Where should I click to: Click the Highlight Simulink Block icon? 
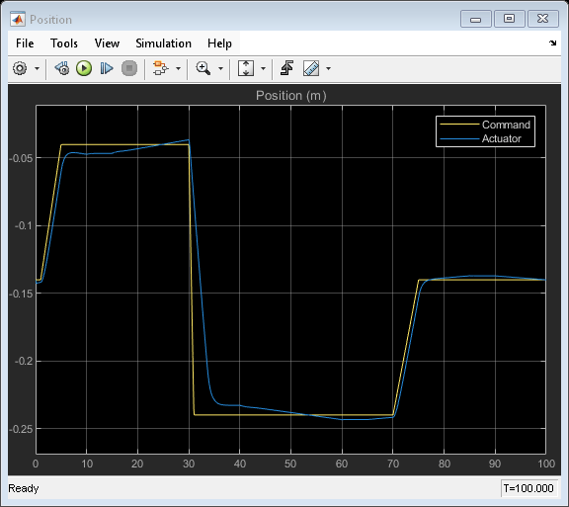[x=160, y=68]
